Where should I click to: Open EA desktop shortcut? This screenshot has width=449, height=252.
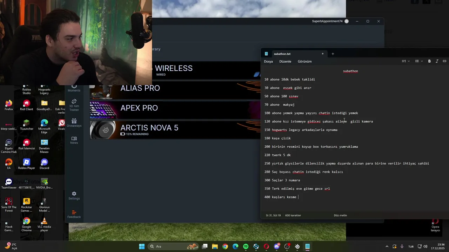coord(9,164)
